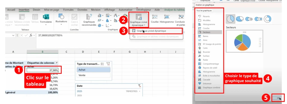This screenshot has width=287, height=104.
Task: Click the fx insert function icon
Action: coord(31,36)
